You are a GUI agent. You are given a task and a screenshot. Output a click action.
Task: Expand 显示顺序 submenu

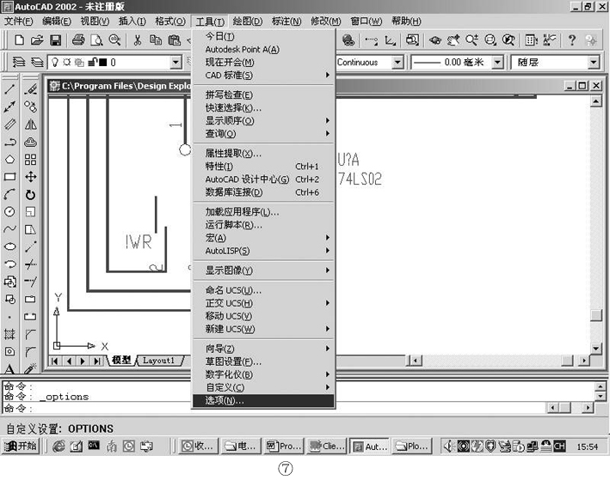pos(264,121)
